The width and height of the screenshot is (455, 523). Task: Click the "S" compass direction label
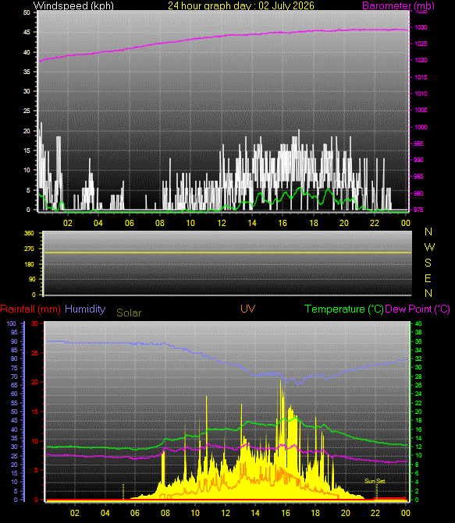point(428,263)
